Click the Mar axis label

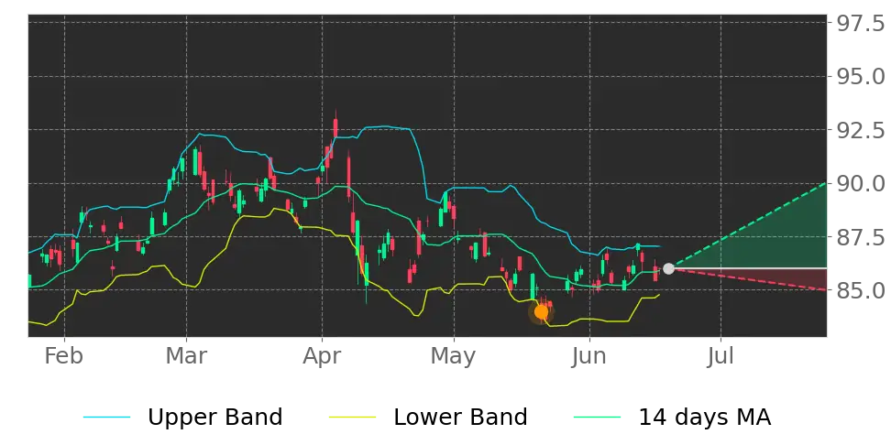[x=186, y=356]
